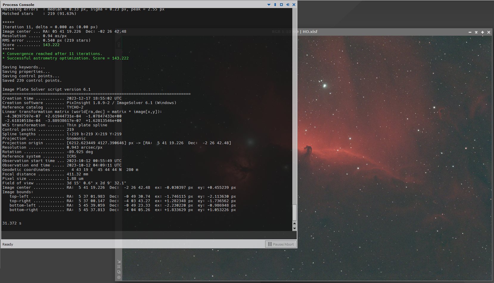Maximize the HO.xisf image window

pyautogui.click(x=482, y=32)
